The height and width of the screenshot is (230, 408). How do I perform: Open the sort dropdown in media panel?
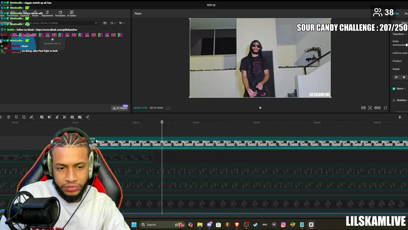[112, 23]
